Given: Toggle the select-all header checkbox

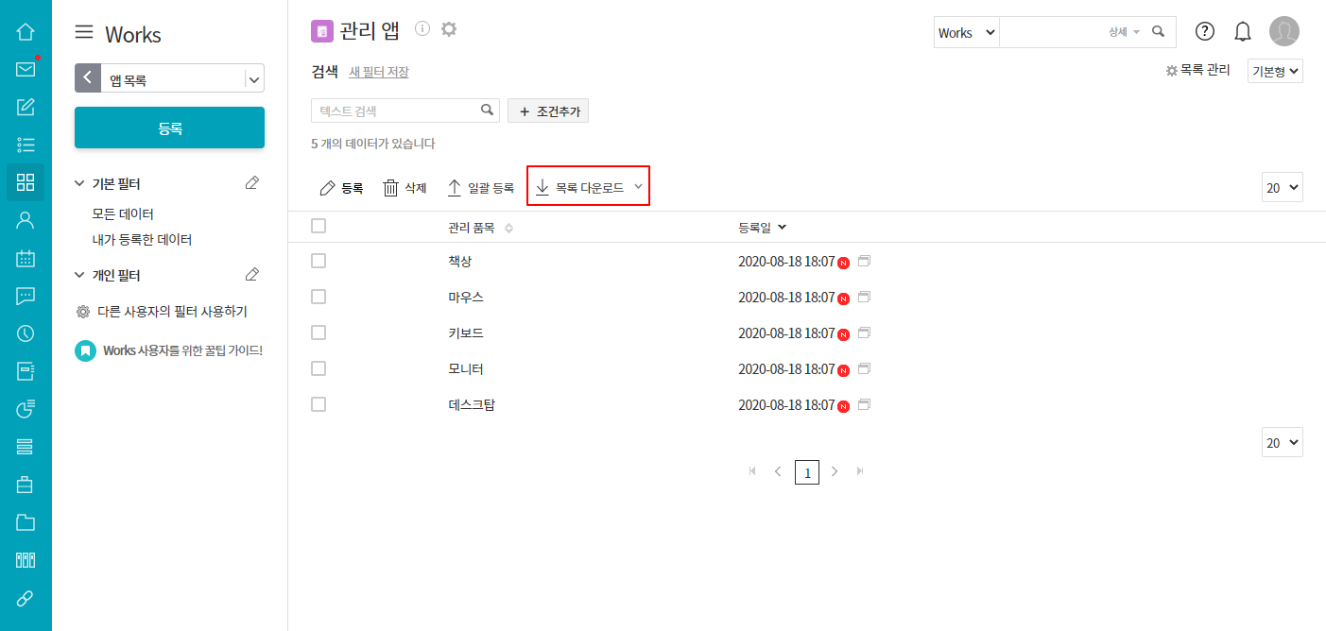Looking at the screenshot, I should click(x=319, y=226).
